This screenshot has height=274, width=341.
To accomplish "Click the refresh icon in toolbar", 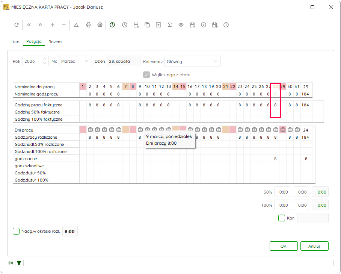I will [x=17, y=25].
